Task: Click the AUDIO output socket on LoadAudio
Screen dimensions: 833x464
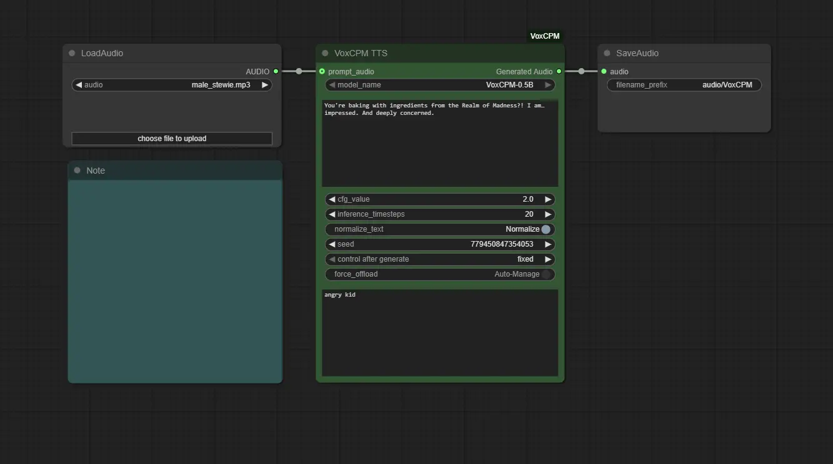Action: tap(276, 71)
